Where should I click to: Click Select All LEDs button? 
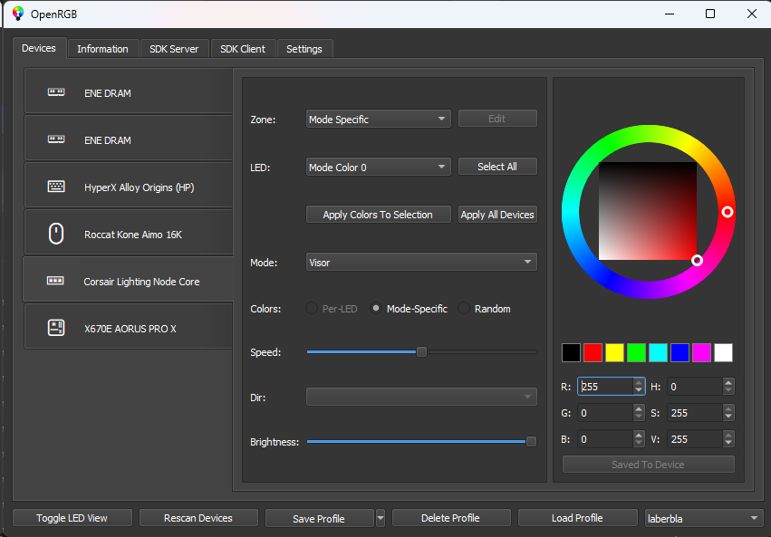coord(497,167)
